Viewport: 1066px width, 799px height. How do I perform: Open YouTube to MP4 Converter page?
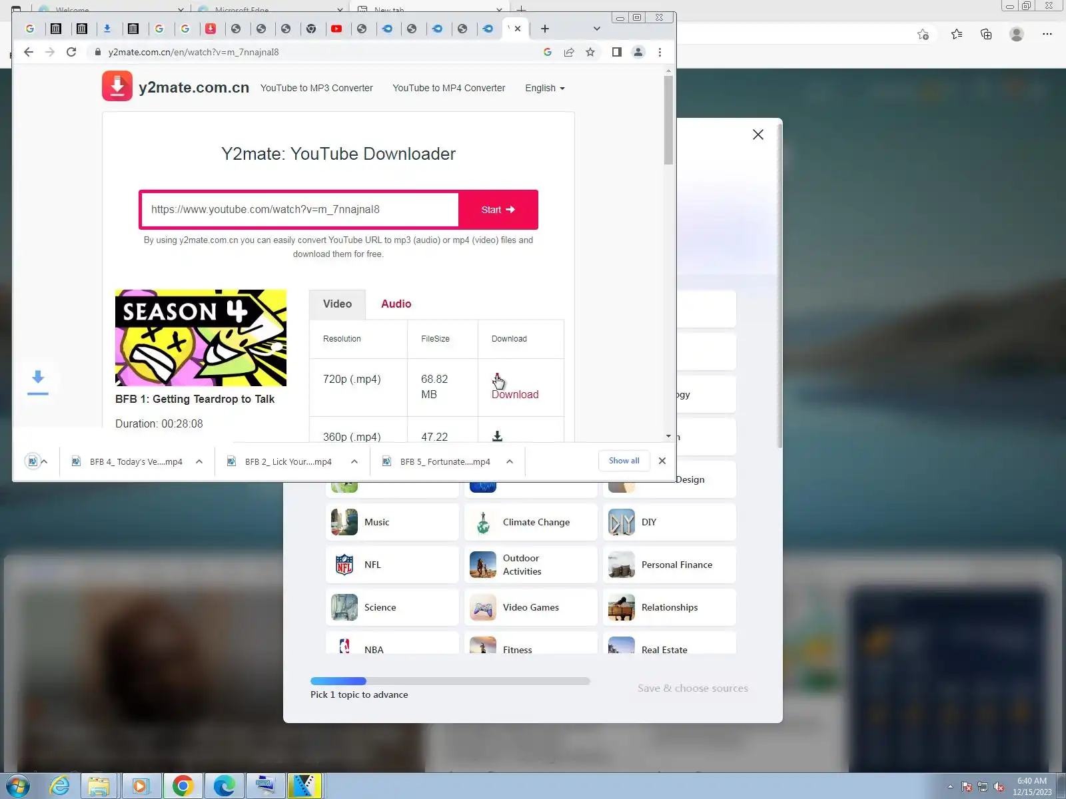tap(449, 88)
